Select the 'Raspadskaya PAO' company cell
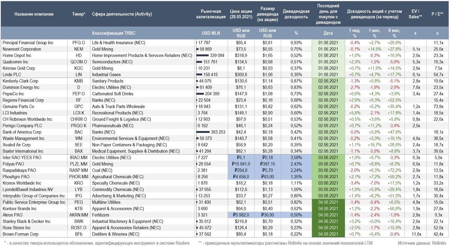450x248 pixels. coord(19,170)
